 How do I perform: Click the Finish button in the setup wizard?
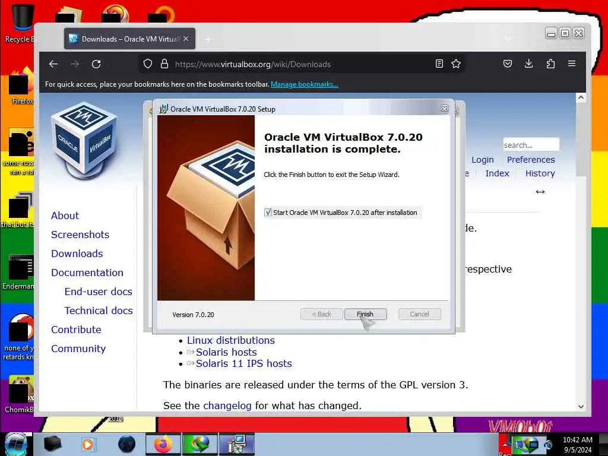365,314
